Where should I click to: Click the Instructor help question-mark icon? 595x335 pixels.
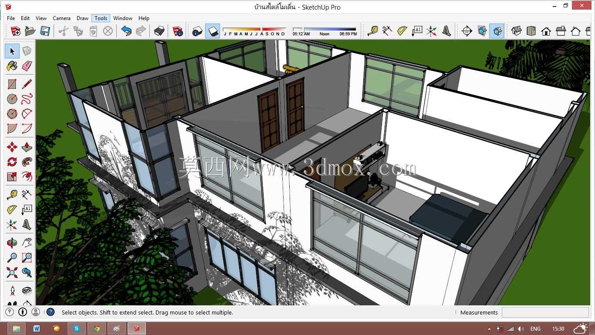51,312
